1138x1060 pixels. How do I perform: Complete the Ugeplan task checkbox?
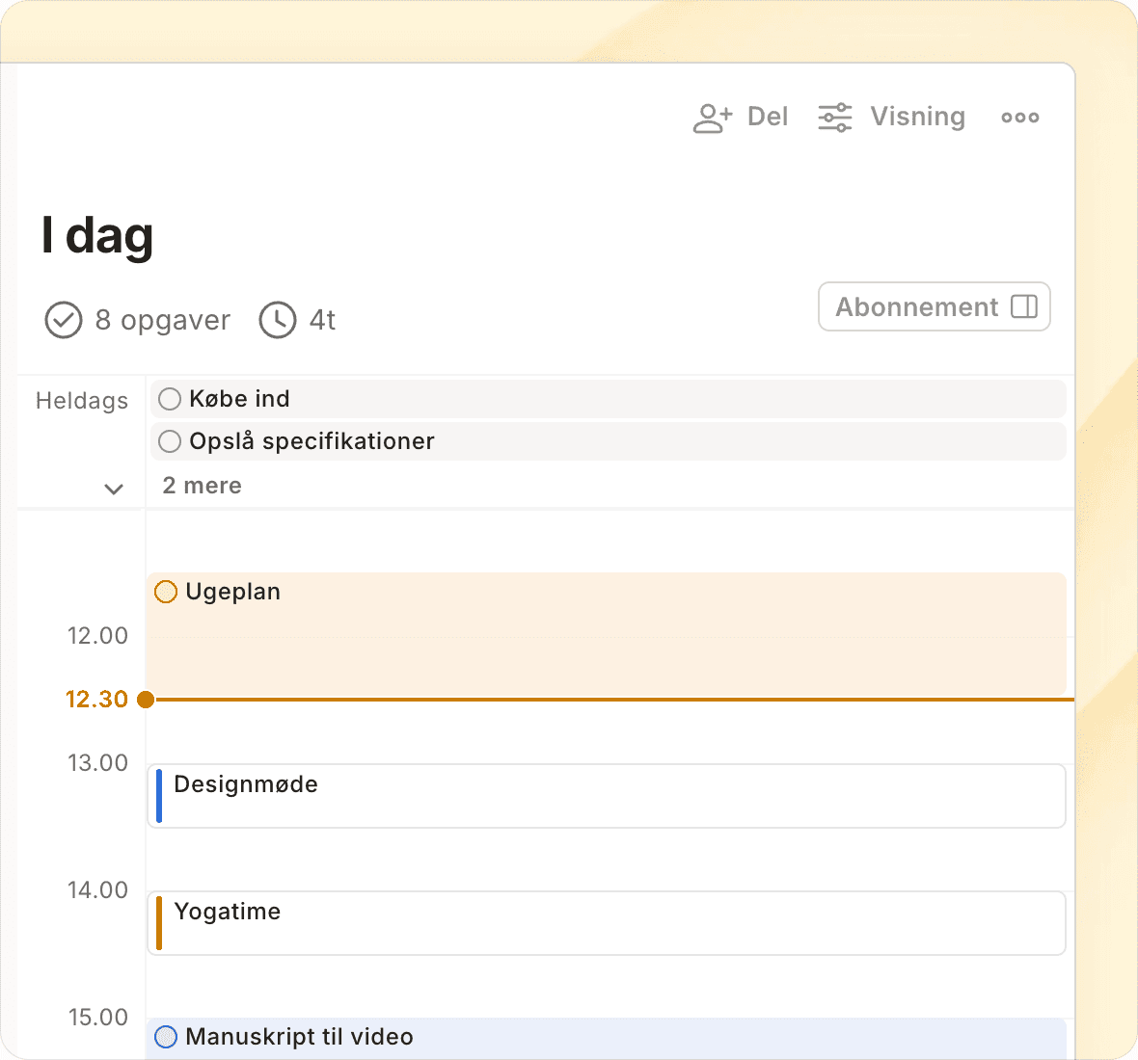tap(166, 592)
